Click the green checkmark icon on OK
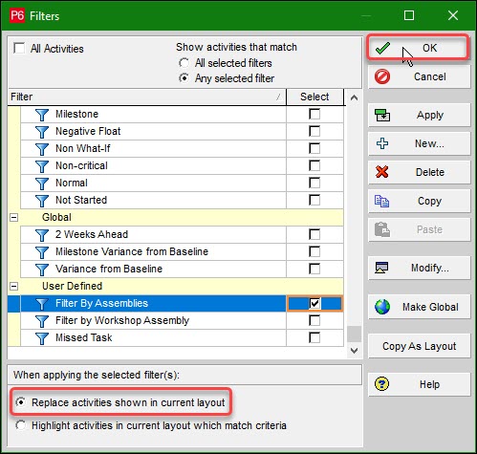This screenshot has width=477, height=454. click(x=382, y=48)
